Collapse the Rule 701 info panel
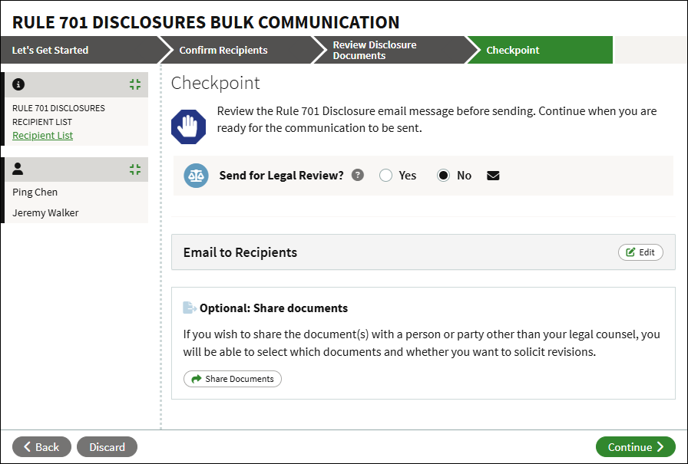The width and height of the screenshot is (688, 464). click(135, 84)
